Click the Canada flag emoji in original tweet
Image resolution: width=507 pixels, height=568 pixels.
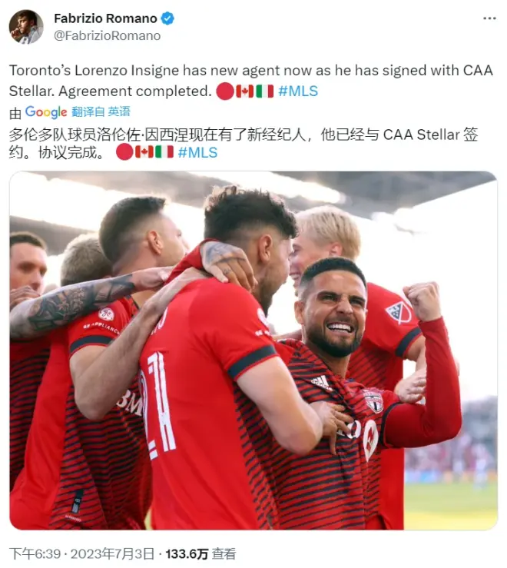pos(245,91)
